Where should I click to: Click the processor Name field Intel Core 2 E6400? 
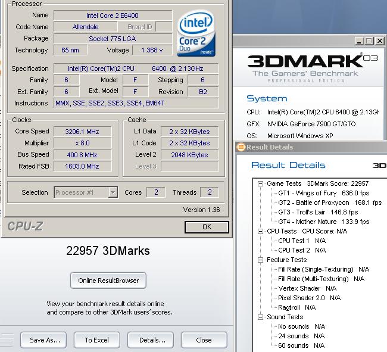point(113,15)
